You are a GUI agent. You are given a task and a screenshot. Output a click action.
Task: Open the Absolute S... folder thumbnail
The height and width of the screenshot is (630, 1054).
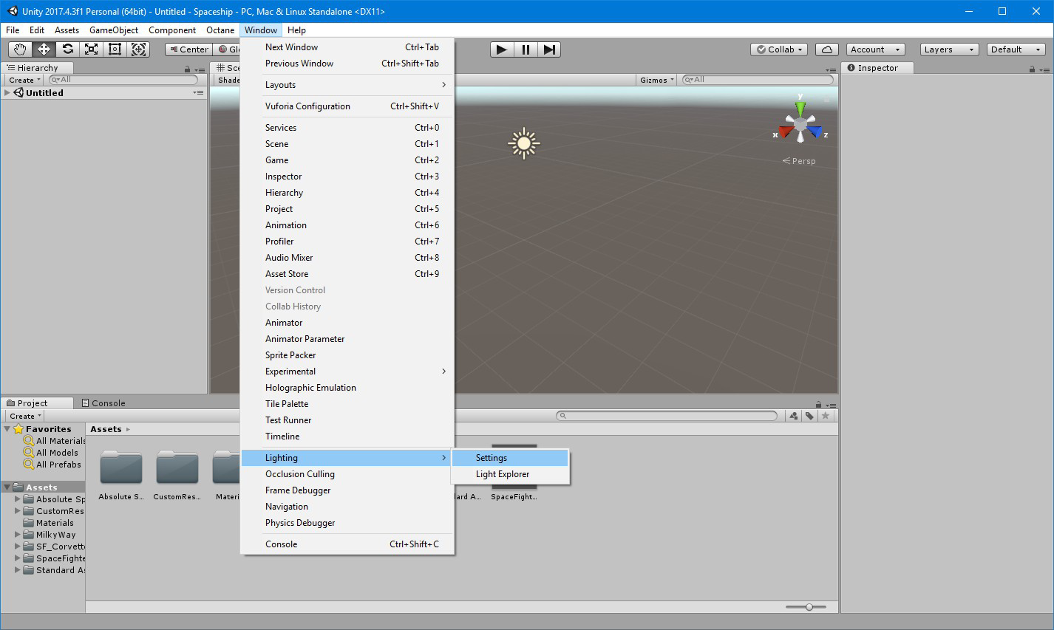pyautogui.click(x=121, y=468)
